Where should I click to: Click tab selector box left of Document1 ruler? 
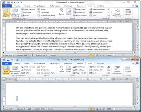point(4,22)
